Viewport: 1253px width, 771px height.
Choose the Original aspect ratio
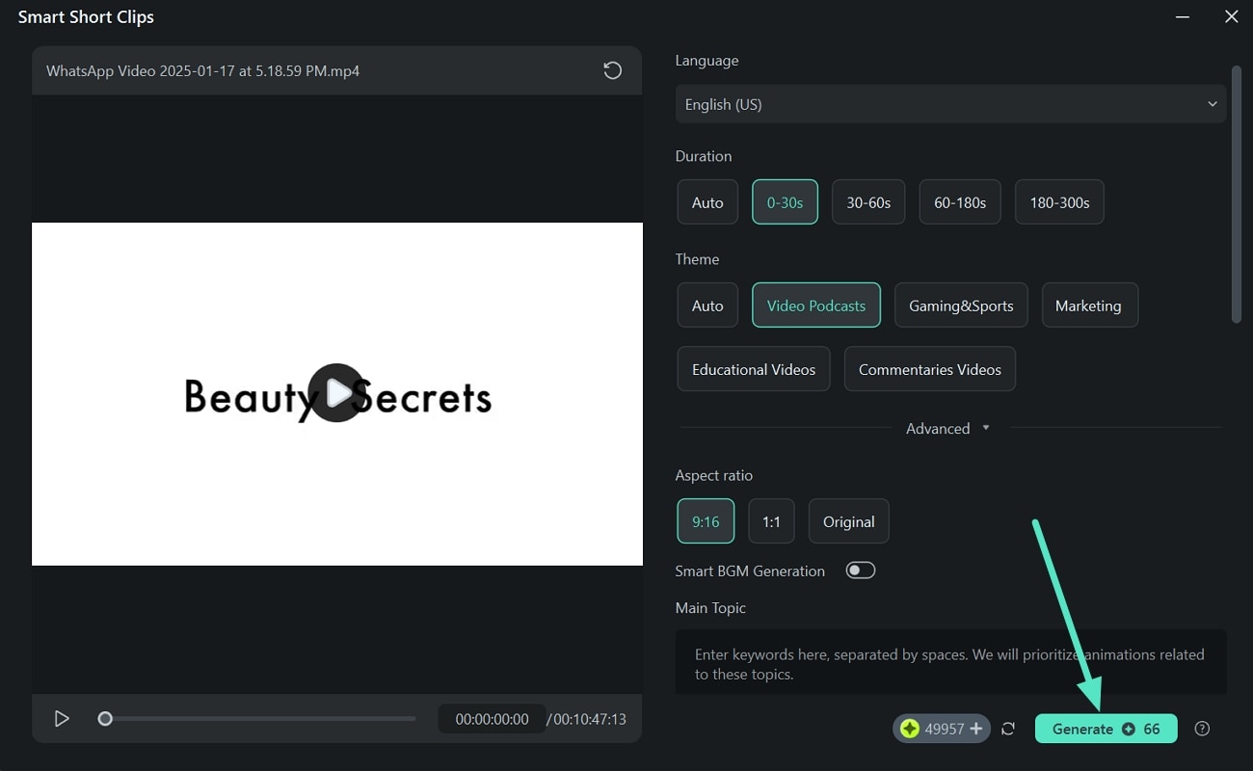849,521
